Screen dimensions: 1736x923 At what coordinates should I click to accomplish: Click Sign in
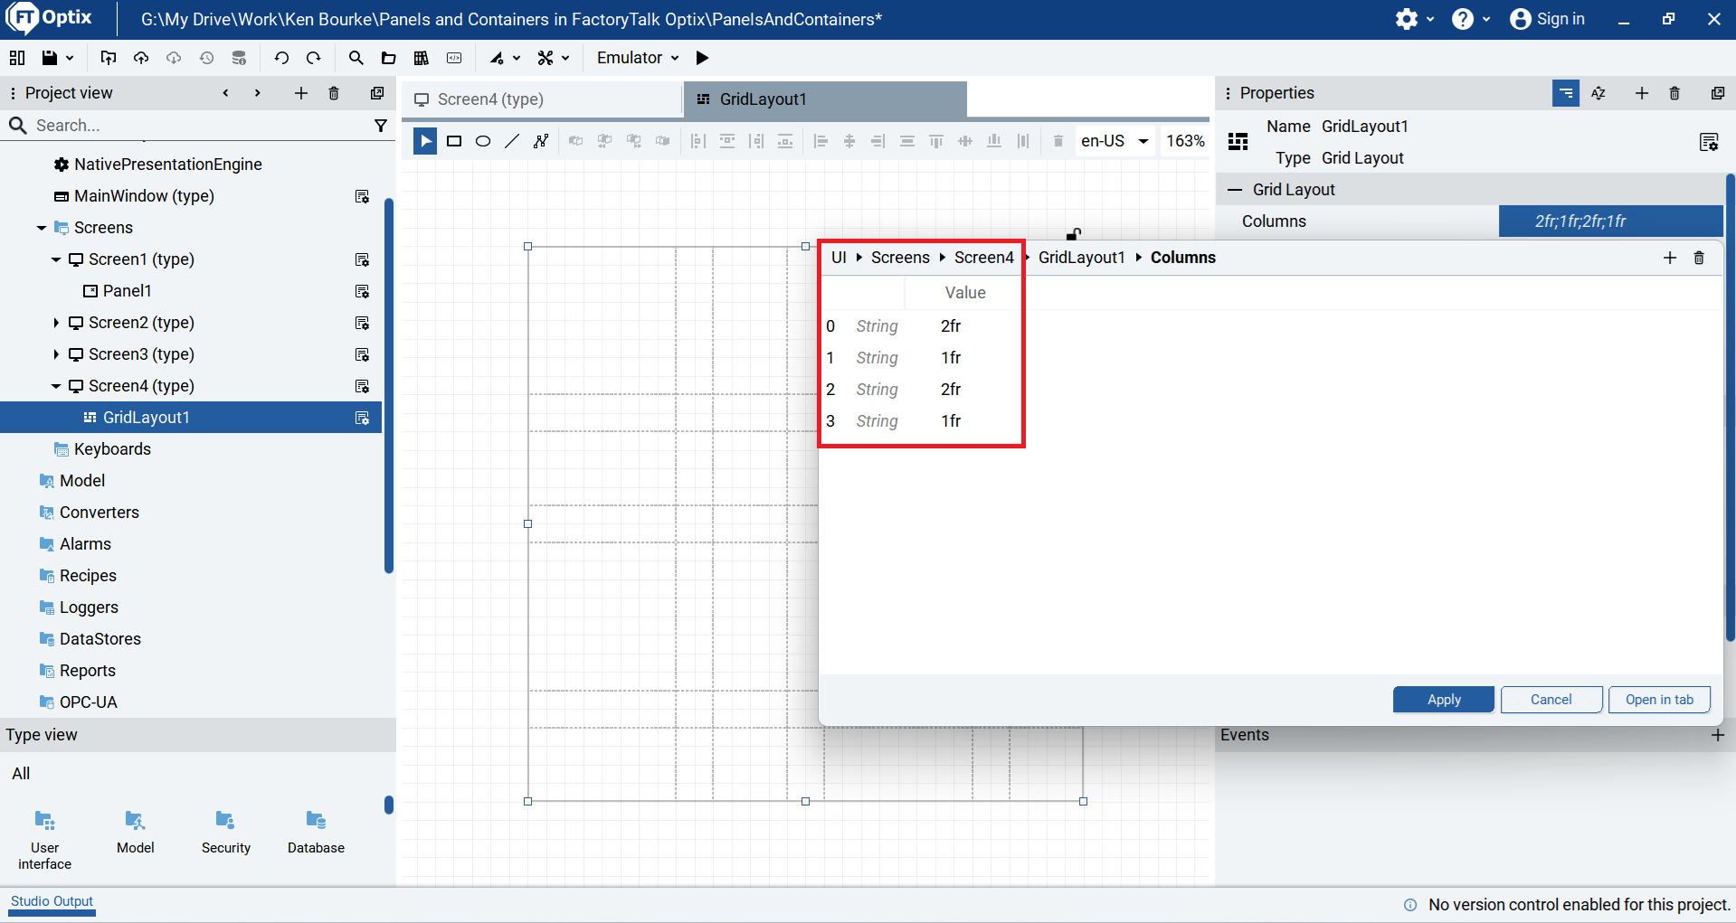(1548, 19)
